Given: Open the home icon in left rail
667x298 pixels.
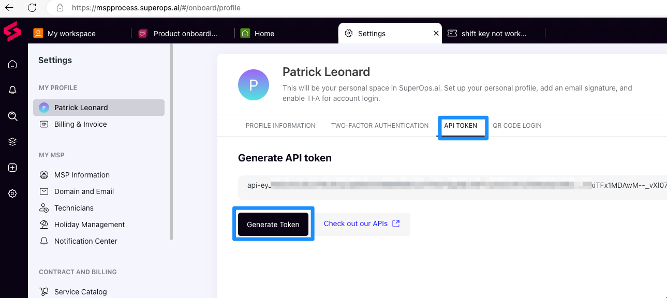Looking at the screenshot, I should (x=12, y=64).
